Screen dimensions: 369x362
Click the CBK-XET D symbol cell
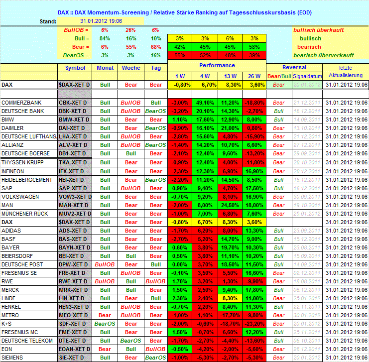75,103
